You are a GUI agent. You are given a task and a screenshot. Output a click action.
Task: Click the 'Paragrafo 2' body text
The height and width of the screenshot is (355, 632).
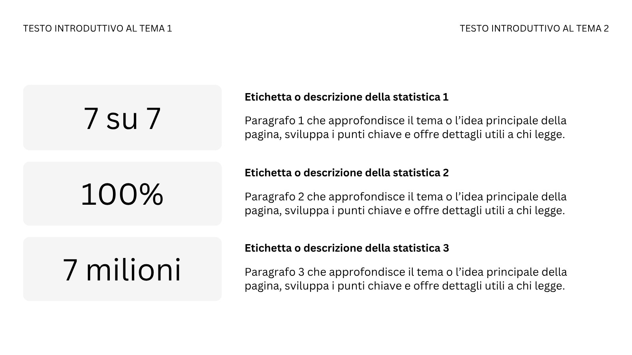pyautogui.click(x=405, y=204)
